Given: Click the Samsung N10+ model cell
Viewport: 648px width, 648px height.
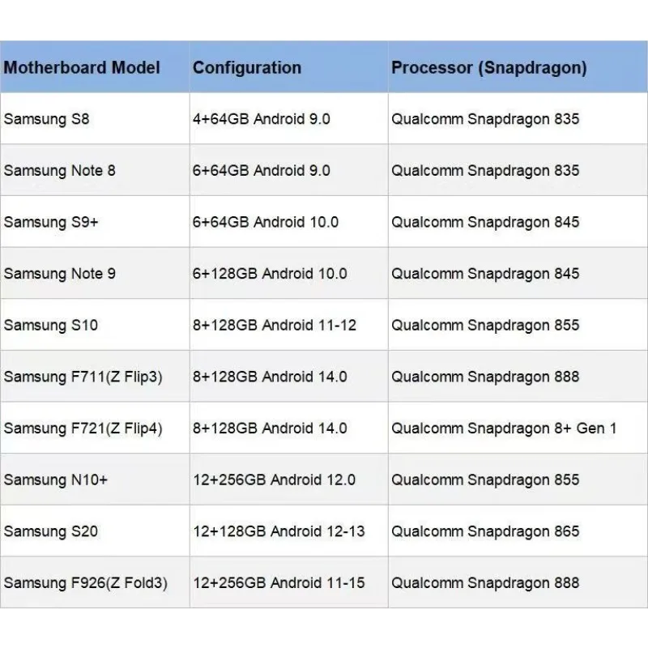Looking at the screenshot, I should [56, 480].
